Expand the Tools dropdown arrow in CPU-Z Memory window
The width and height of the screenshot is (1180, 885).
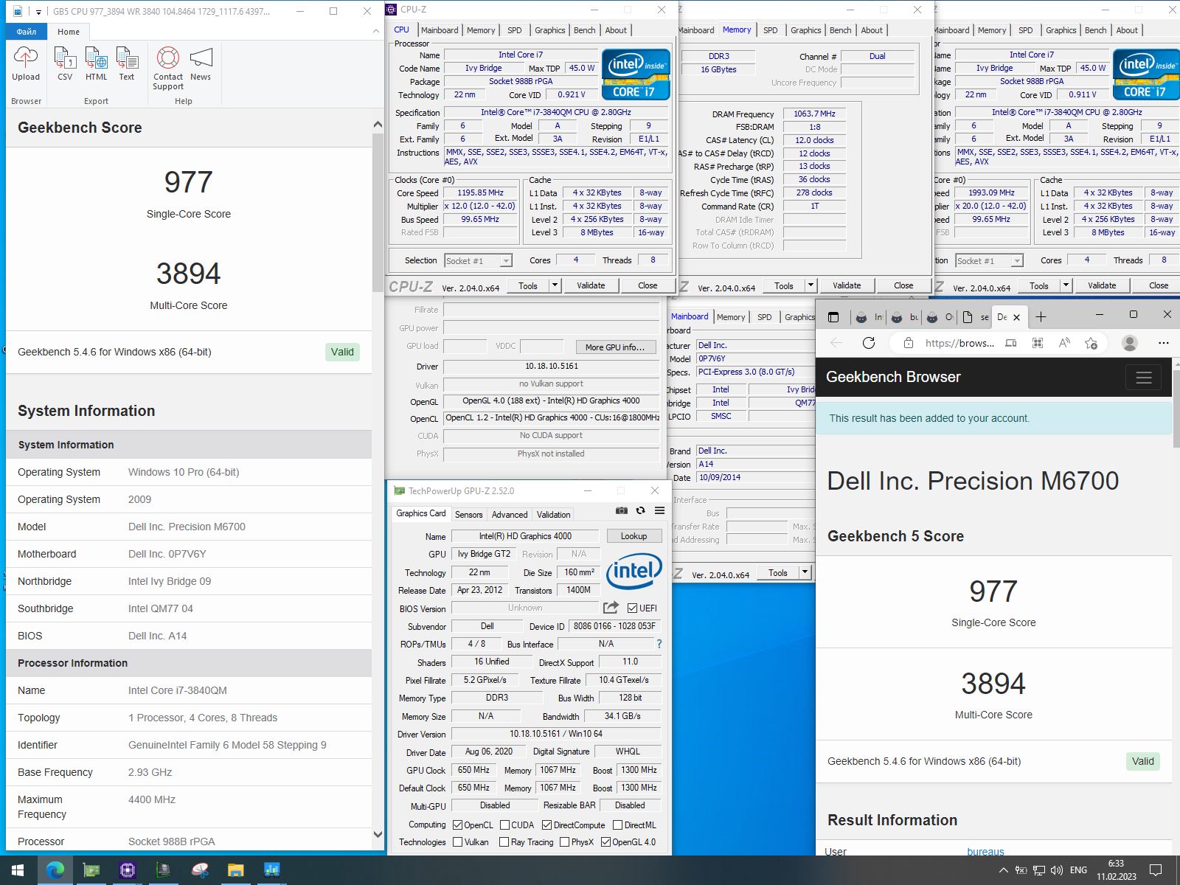pos(811,285)
